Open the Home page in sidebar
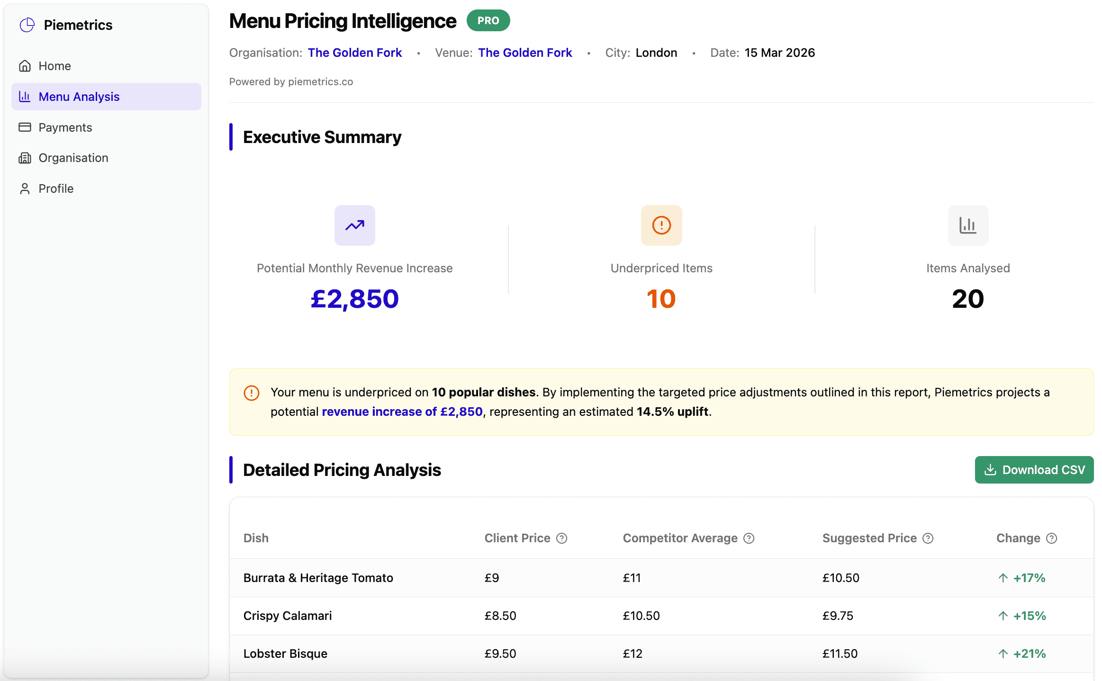The width and height of the screenshot is (1102, 681). (x=54, y=66)
